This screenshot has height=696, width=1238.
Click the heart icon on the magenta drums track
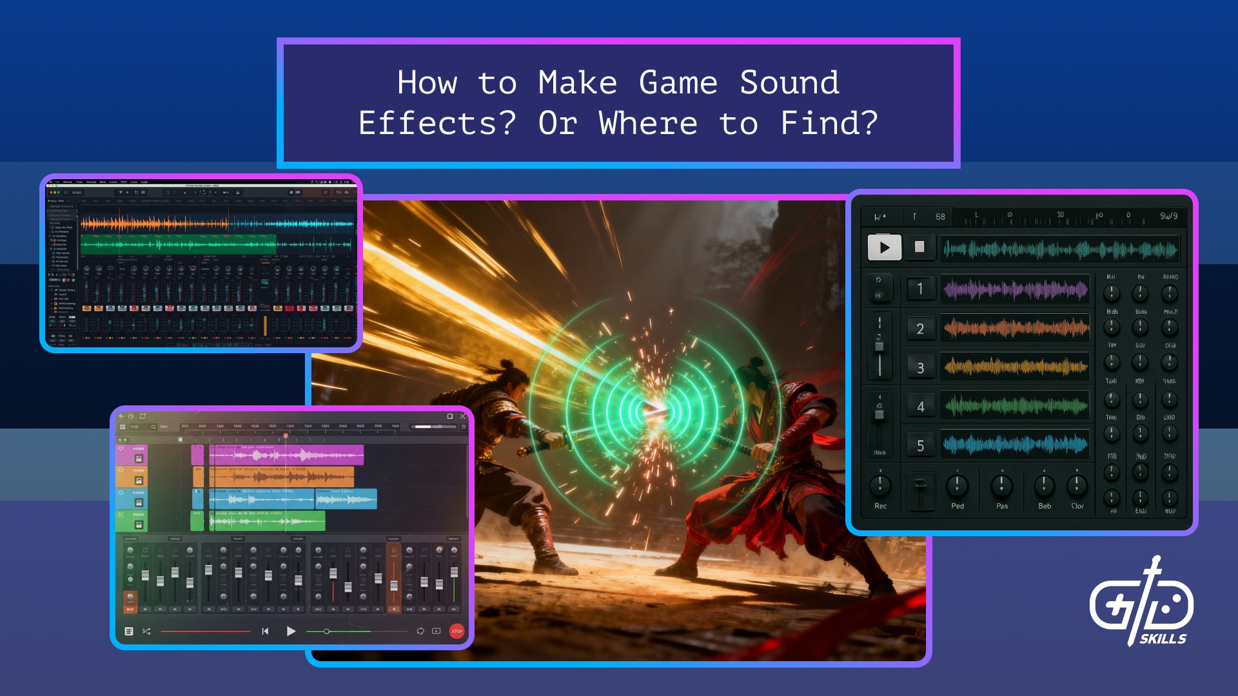(121, 448)
